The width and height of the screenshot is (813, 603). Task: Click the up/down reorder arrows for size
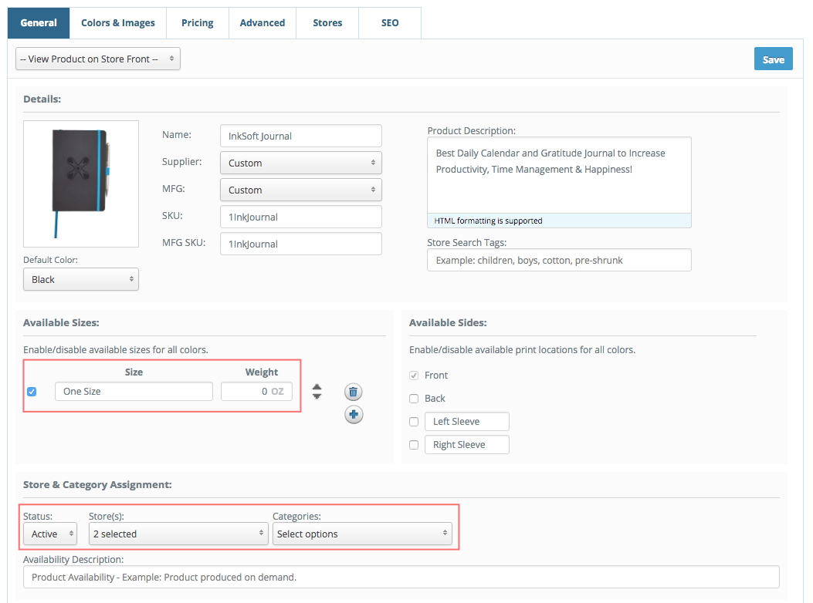tap(317, 392)
